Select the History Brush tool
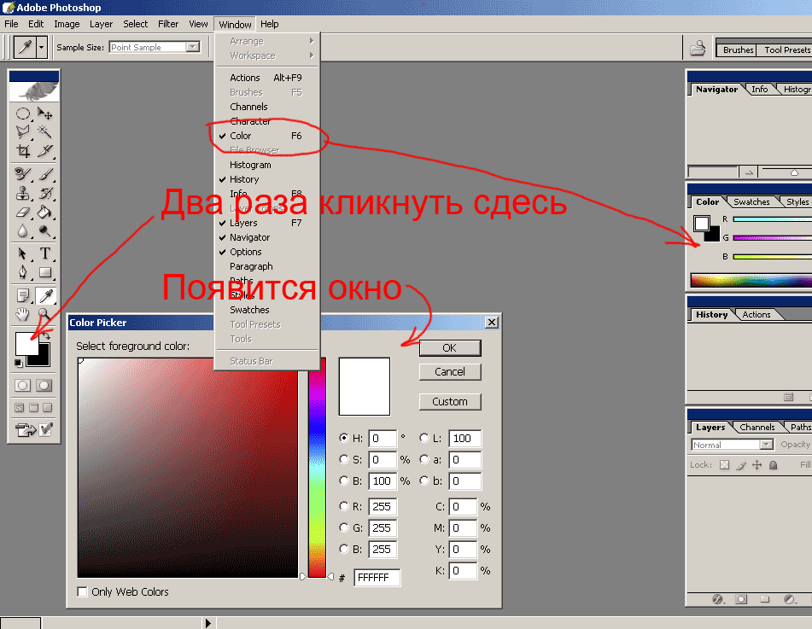This screenshot has height=629, width=812. (x=45, y=193)
